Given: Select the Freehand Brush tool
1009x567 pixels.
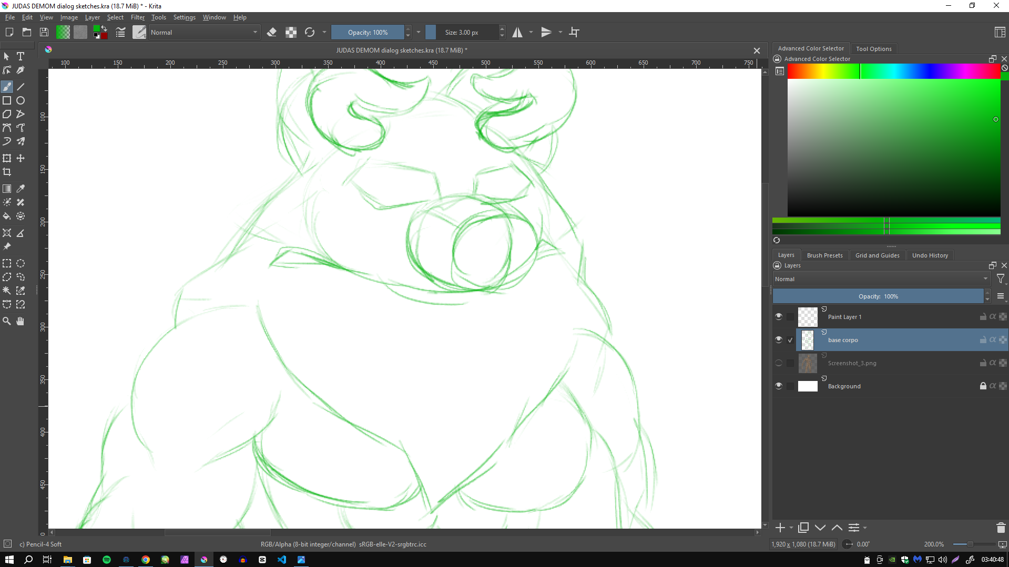Looking at the screenshot, I should point(7,87).
